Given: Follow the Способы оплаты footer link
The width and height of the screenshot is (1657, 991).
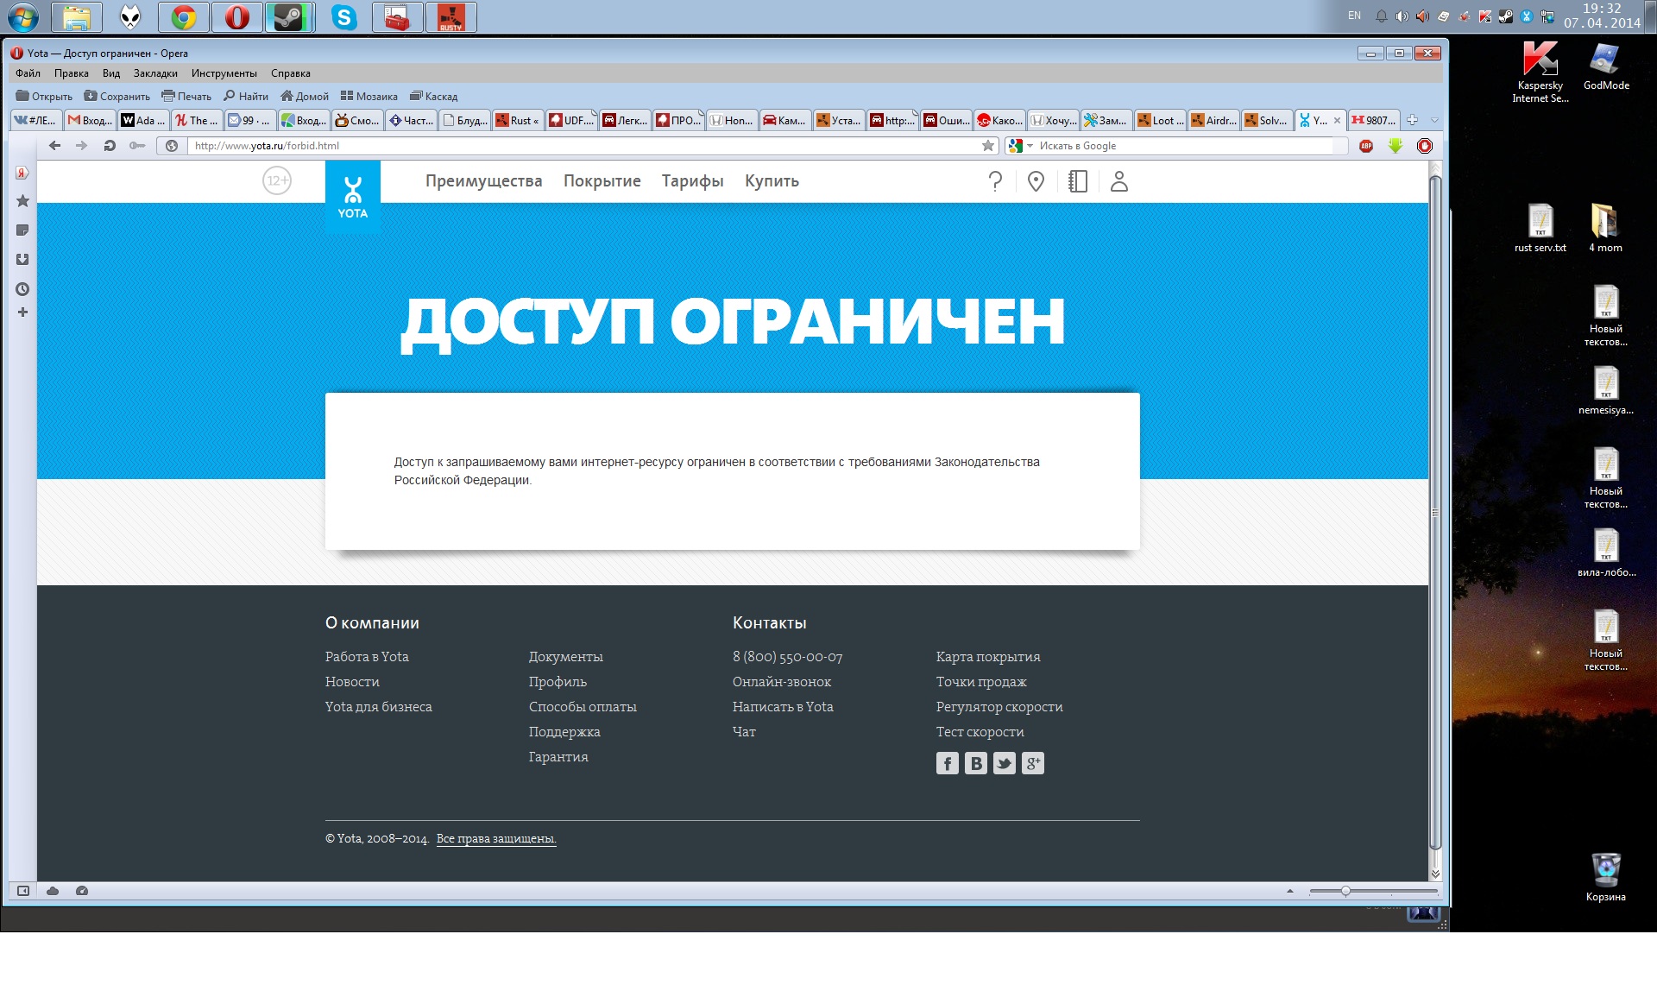Looking at the screenshot, I should pos(583,707).
